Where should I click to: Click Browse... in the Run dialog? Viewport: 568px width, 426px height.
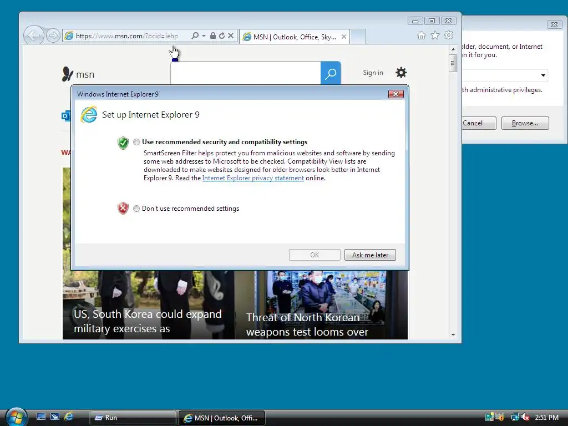tap(525, 123)
